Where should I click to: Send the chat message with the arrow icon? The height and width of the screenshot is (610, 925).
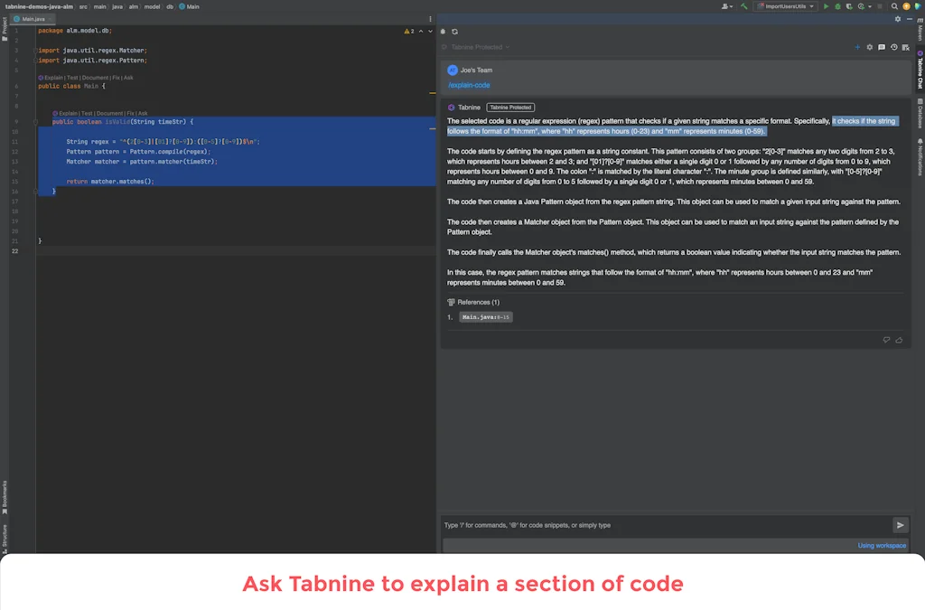tap(901, 524)
